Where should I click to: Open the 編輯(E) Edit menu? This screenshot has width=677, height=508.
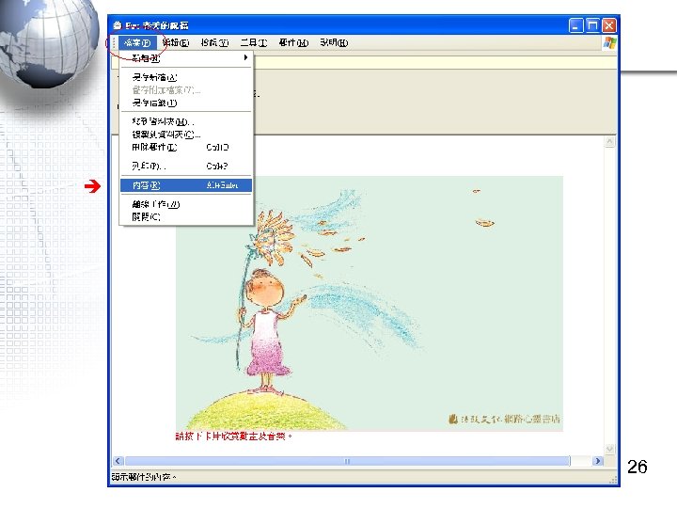pyautogui.click(x=176, y=42)
